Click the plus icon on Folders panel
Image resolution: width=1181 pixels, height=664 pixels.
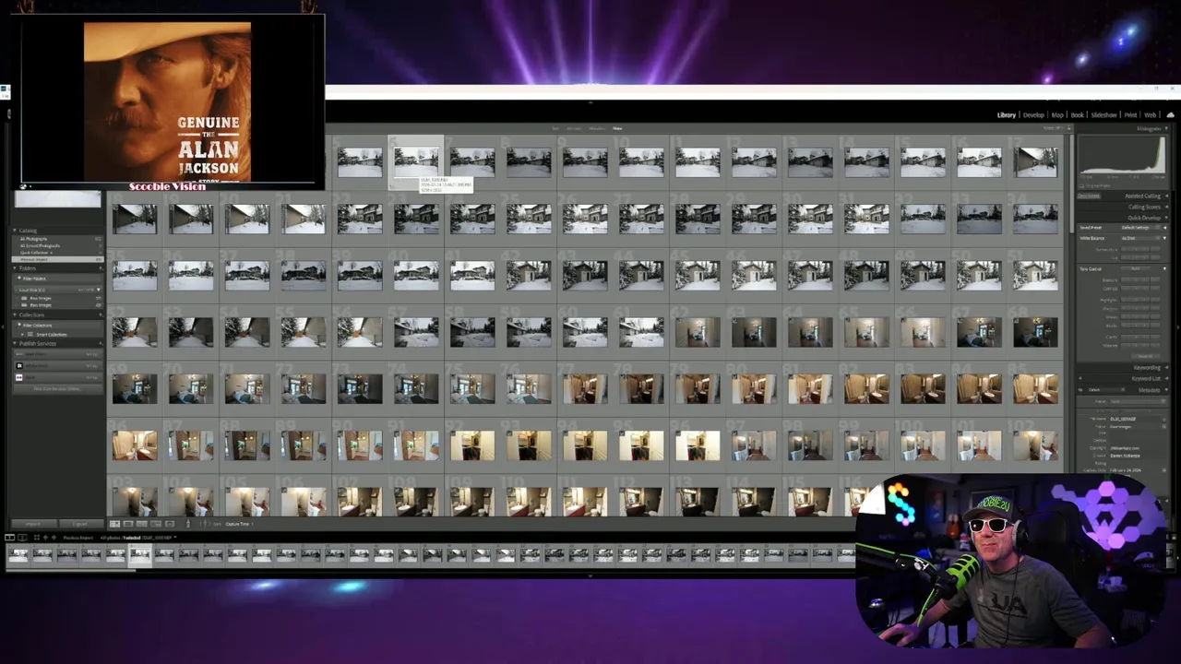coord(100,268)
